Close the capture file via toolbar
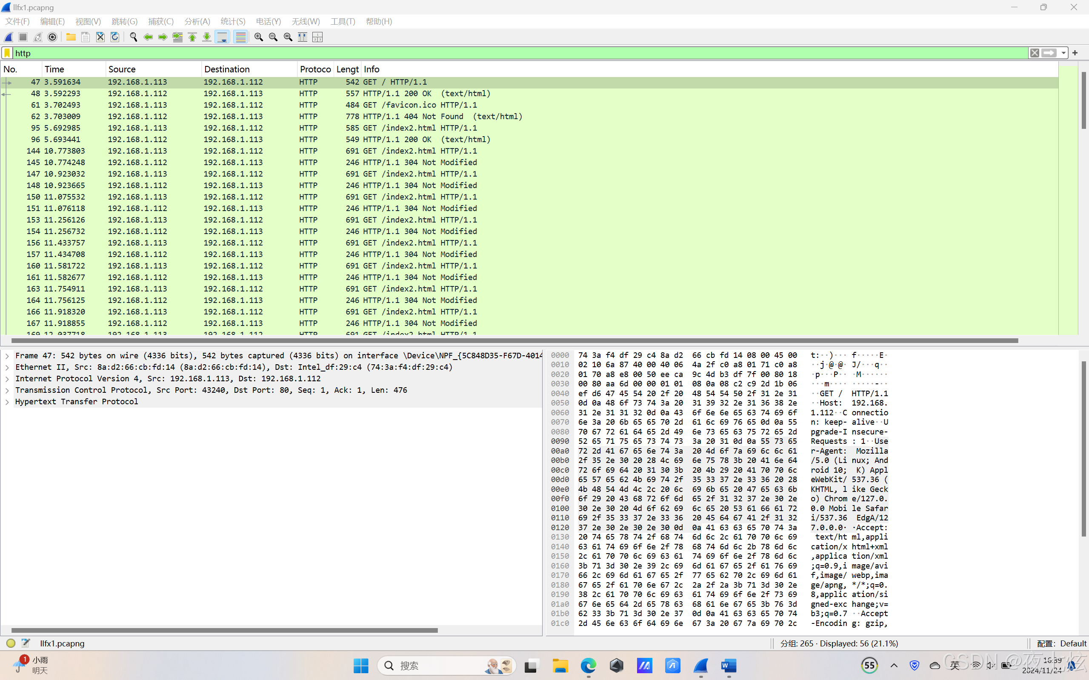This screenshot has height=680, width=1089. (x=100, y=37)
